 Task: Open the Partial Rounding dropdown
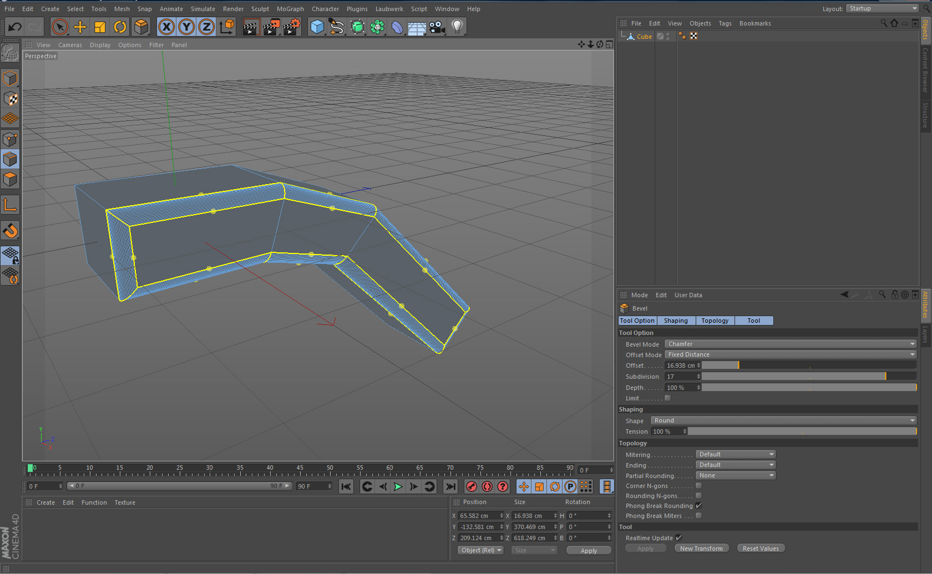click(736, 475)
